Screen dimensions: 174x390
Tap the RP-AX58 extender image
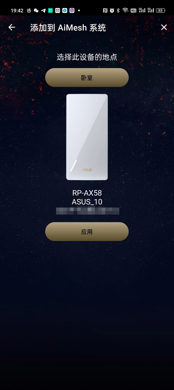[87, 137]
